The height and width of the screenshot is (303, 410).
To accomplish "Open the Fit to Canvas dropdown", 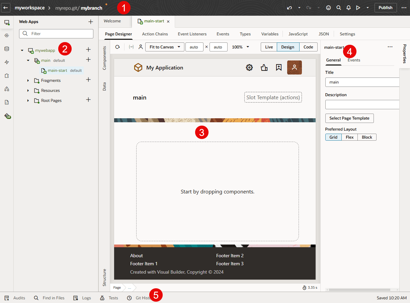I will coord(165,47).
